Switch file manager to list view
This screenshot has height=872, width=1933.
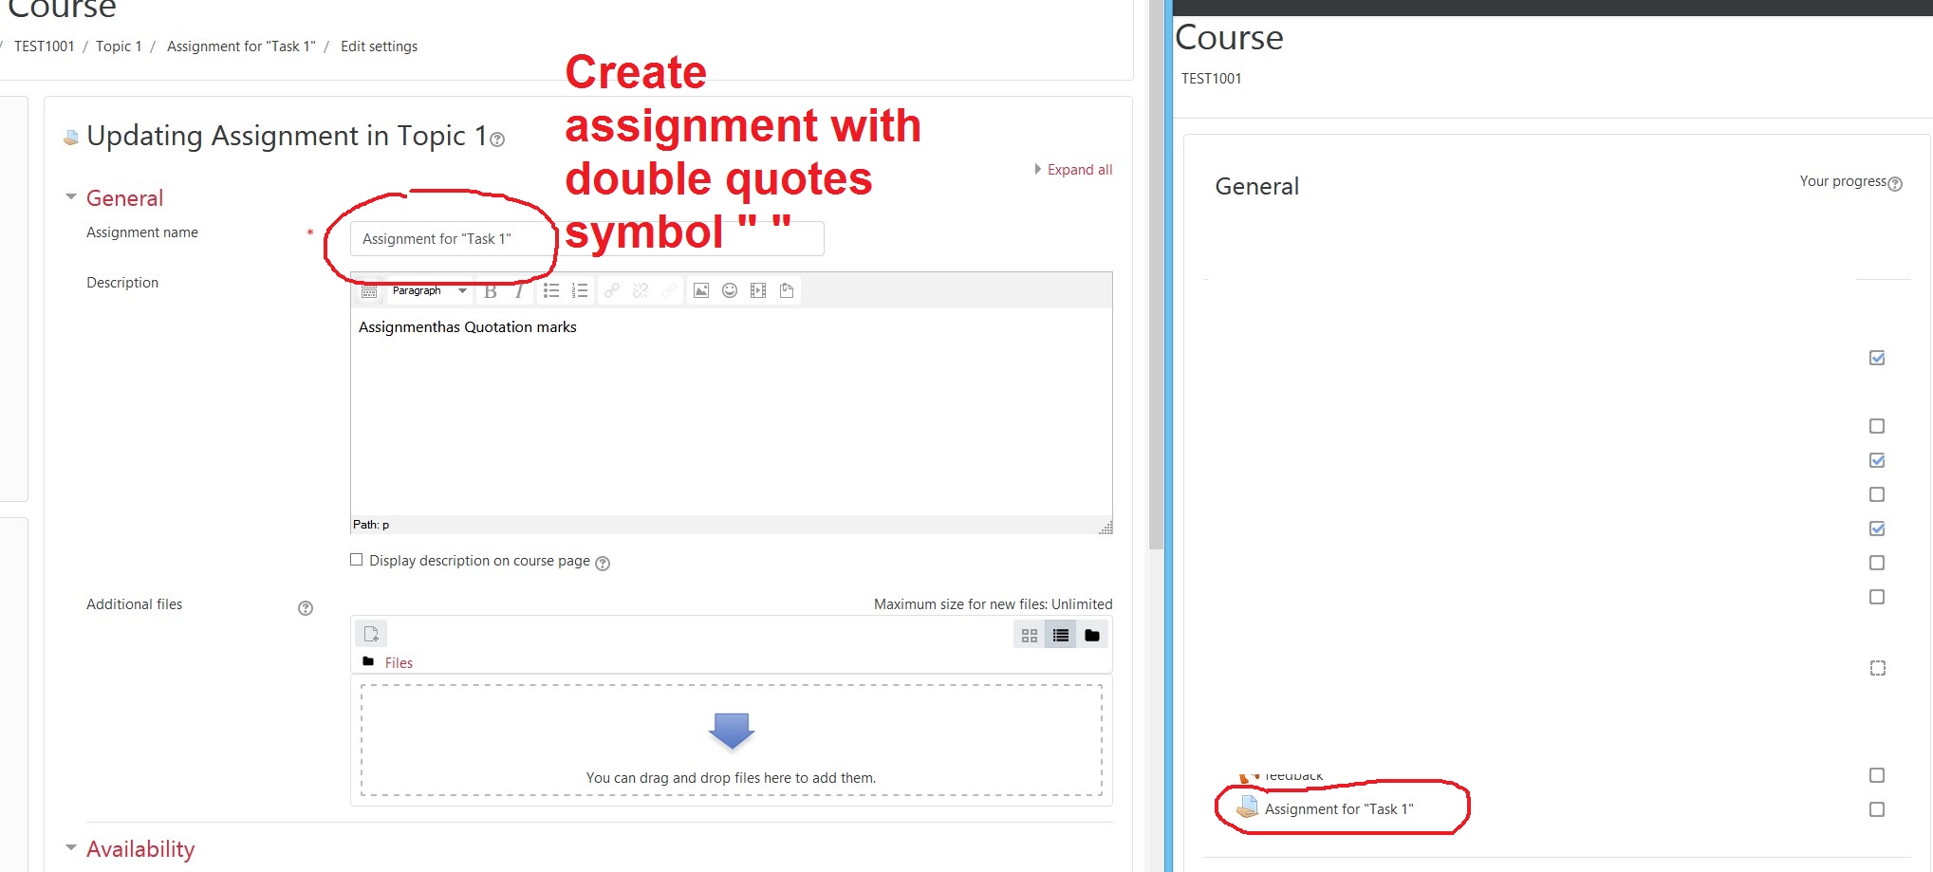[1061, 636]
